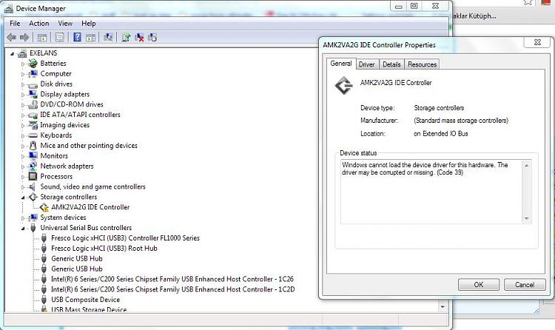Image resolution: width=555 pixels, height=330 pixels.
Task: Expand the IDE ATA/ATAPI controllers node
Action: point(23,115)
